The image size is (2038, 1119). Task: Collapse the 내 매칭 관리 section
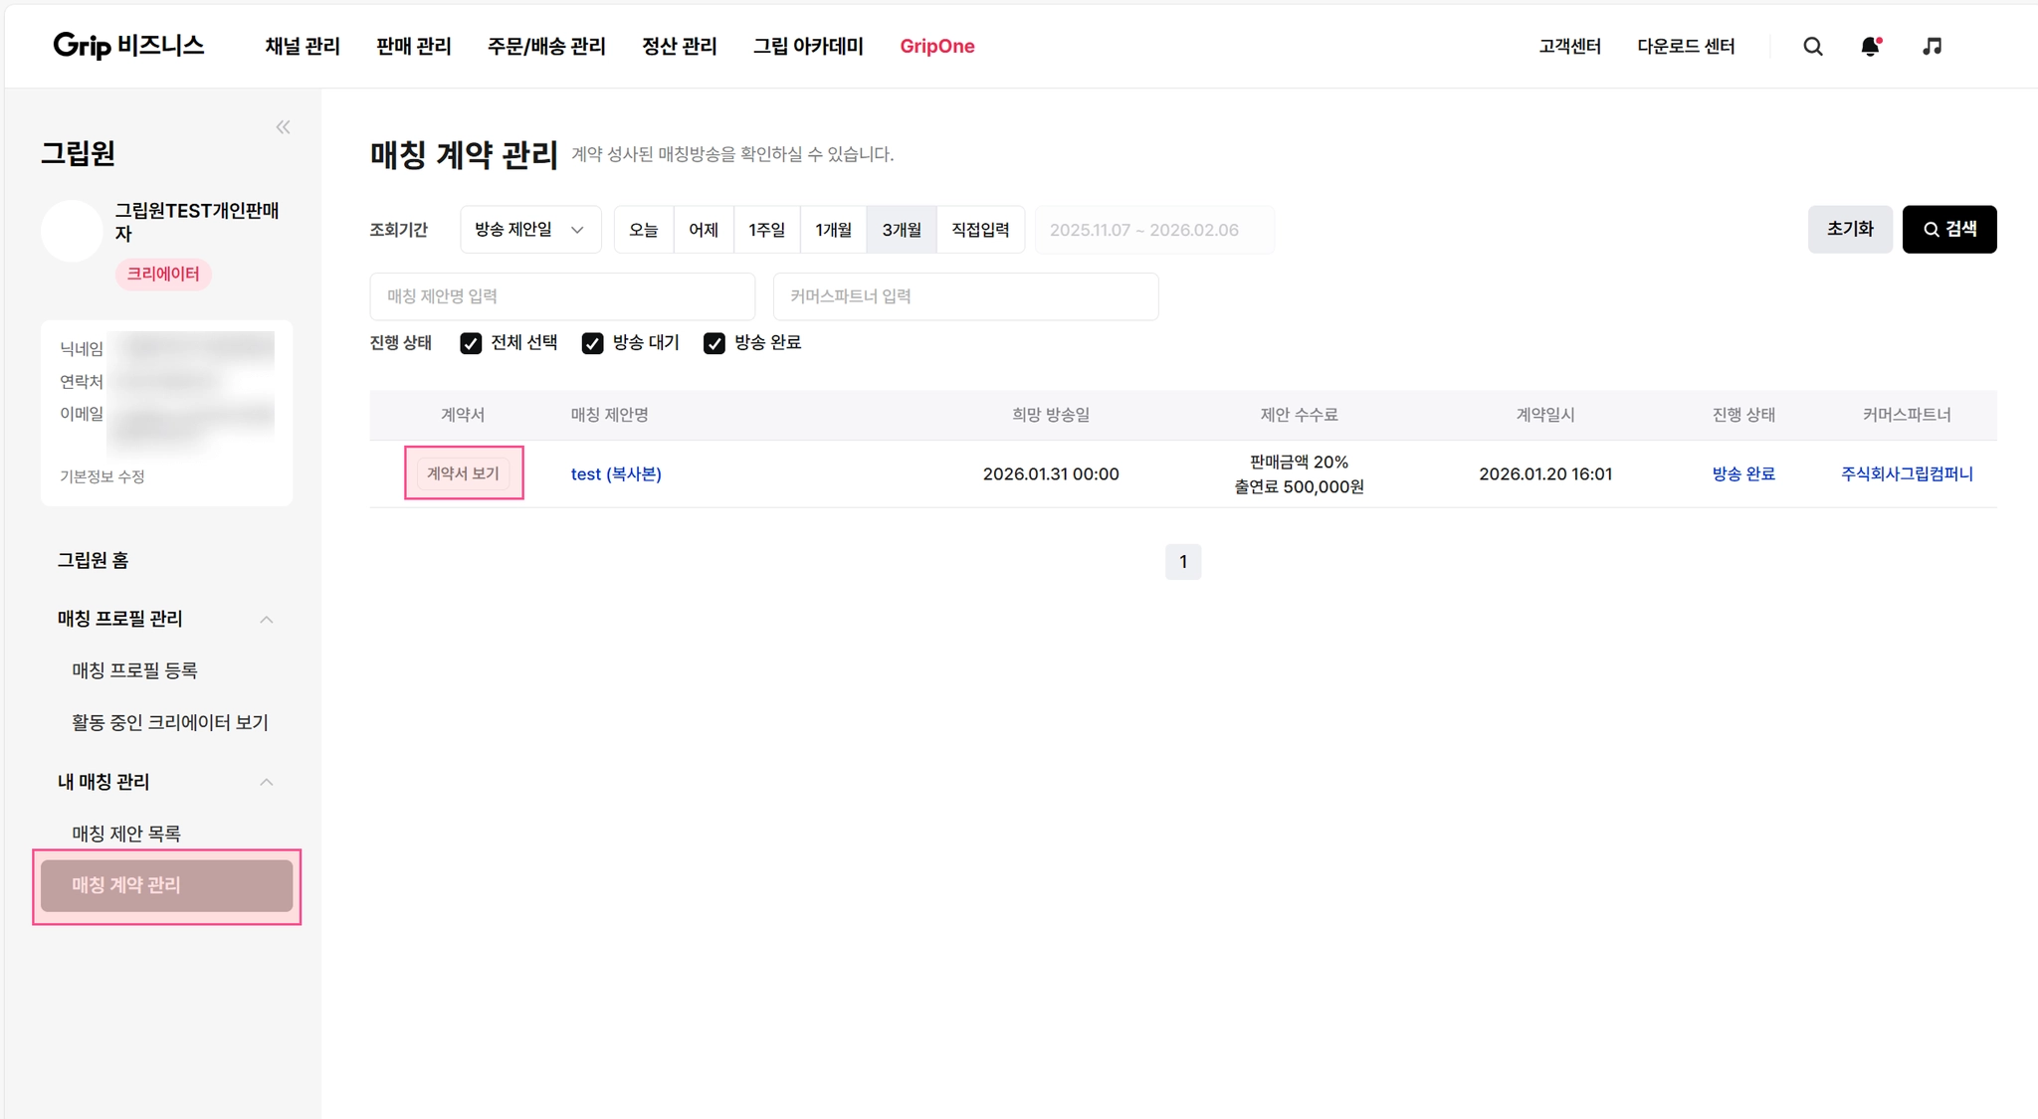click(266, 782)
